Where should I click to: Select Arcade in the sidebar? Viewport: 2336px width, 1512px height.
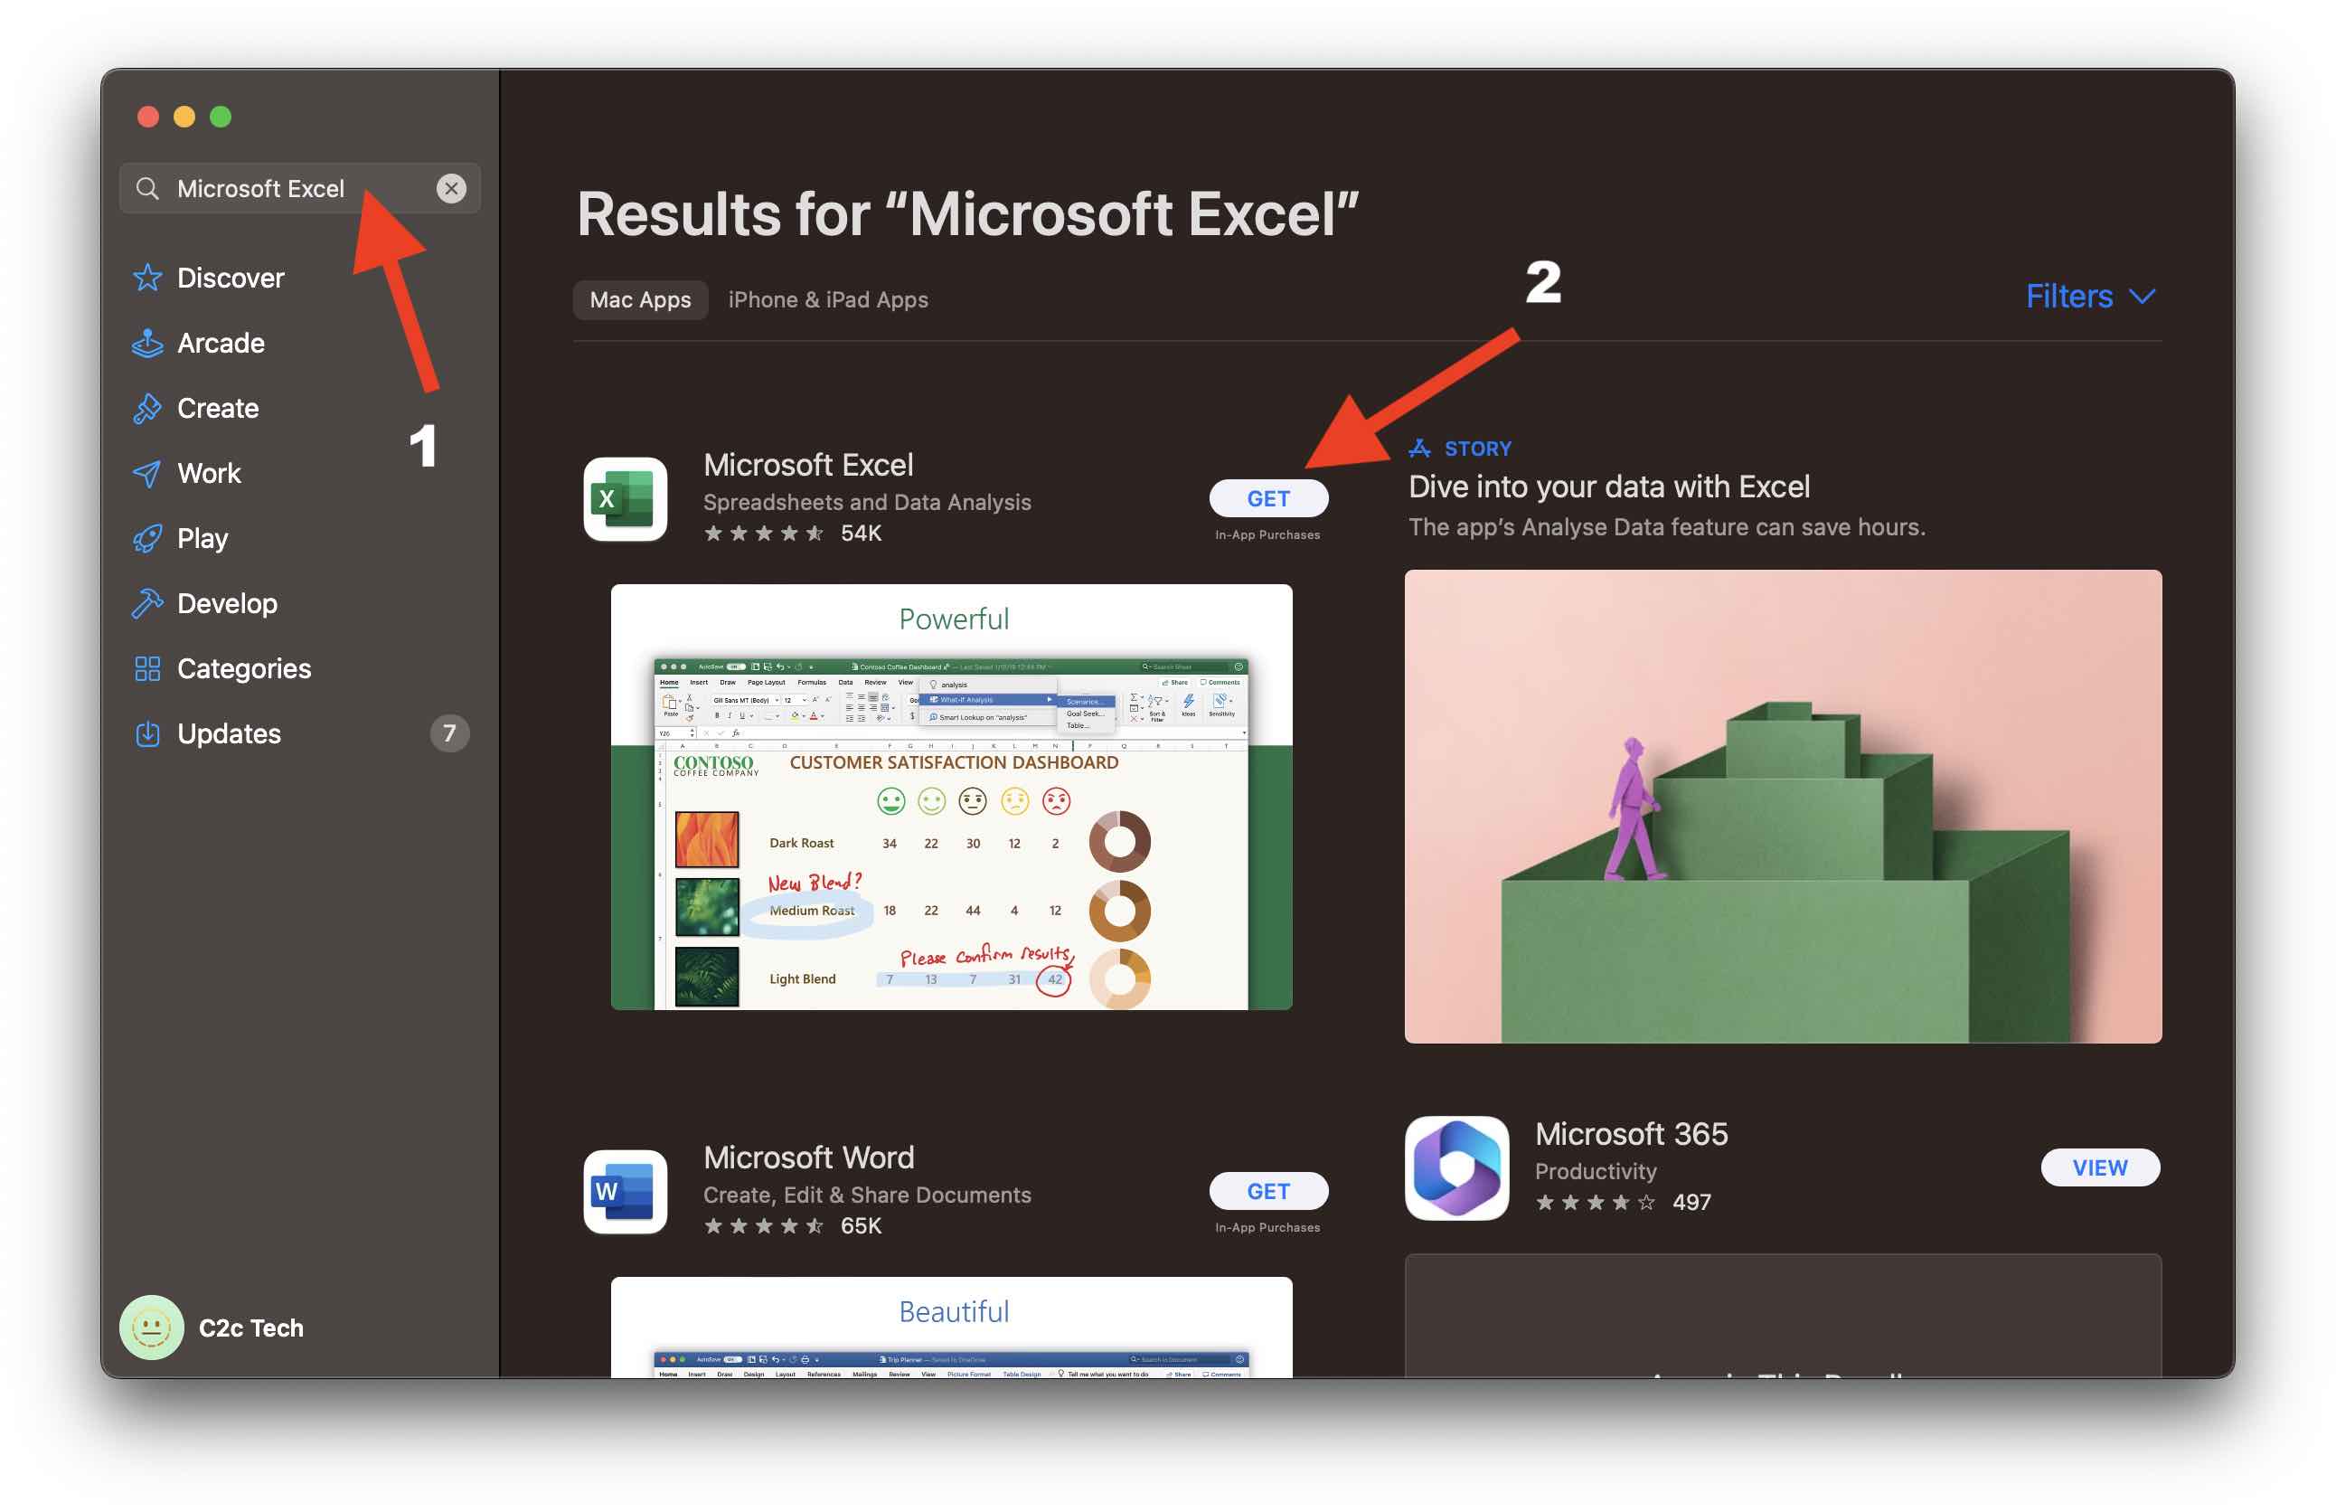pyautogui.click(x=220, y=343)
